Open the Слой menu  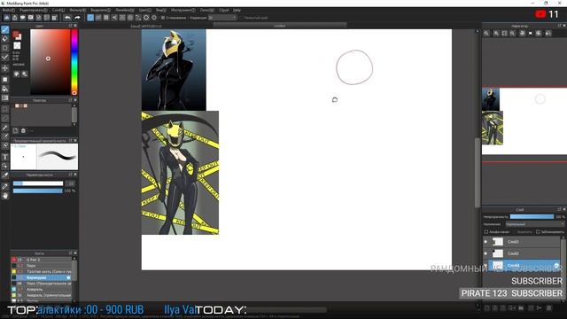click(58, 10)
